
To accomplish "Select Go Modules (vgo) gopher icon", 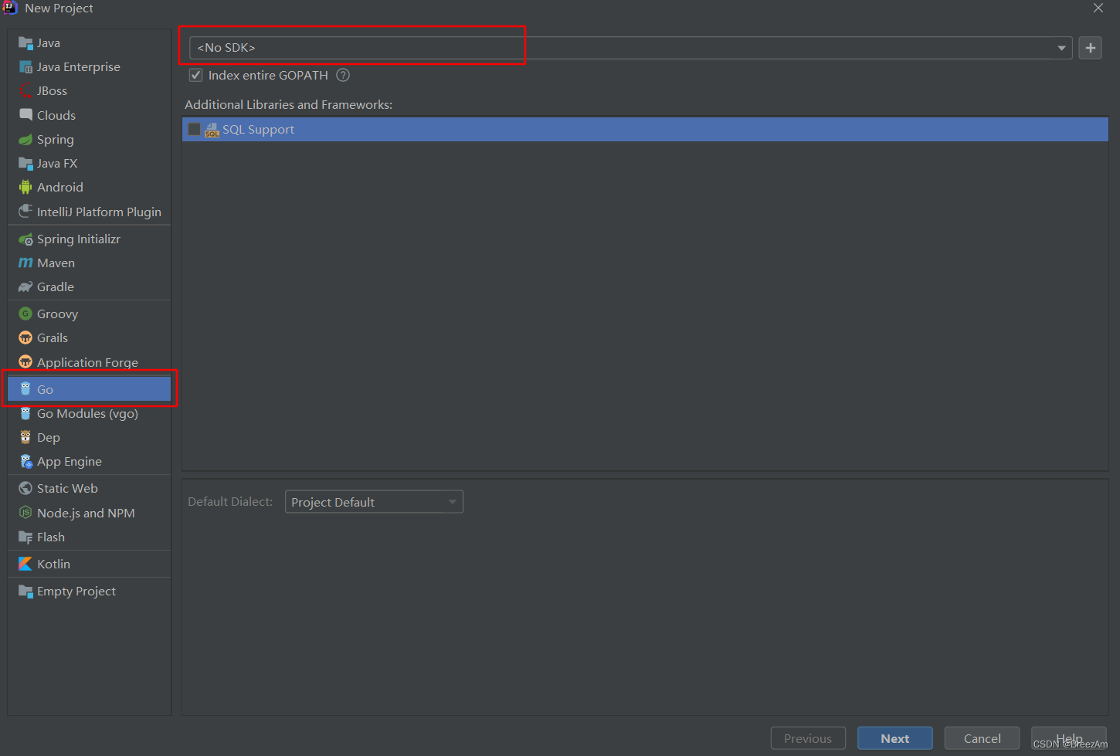I will click(x=25, y=414).
